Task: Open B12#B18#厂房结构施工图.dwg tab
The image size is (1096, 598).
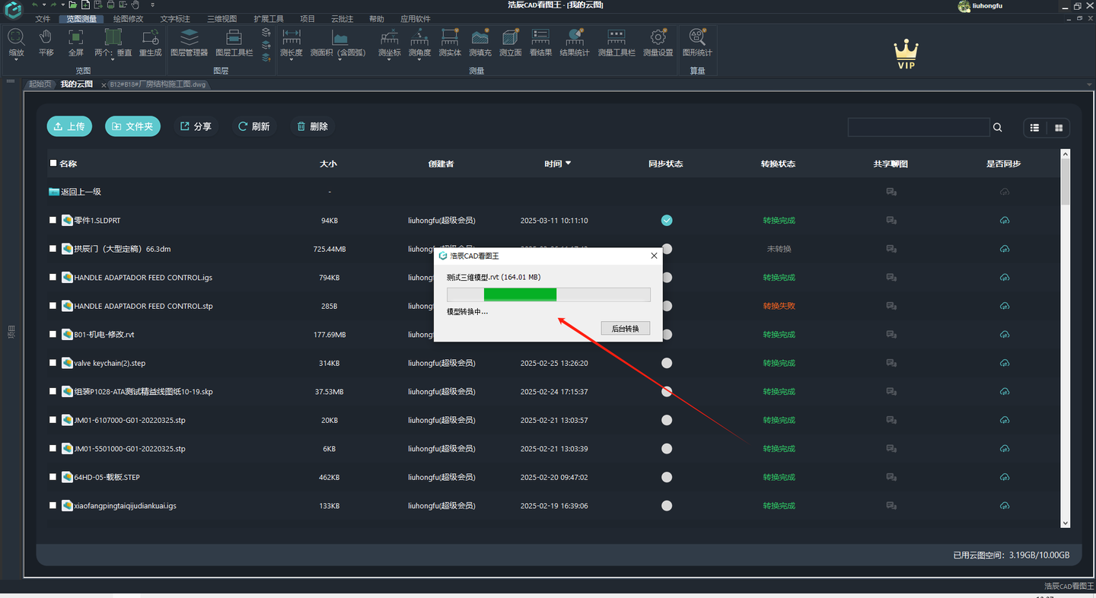Action: click(x=158, y=84)
